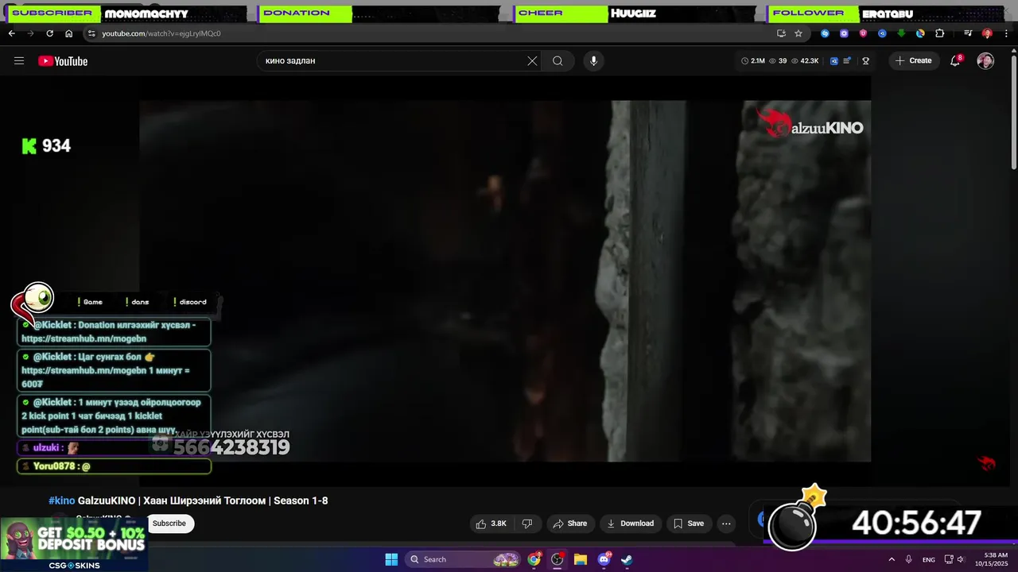Open the YouTube guide hamburger menu
This screenshot has height=572, width=1018.
point(19,61)
